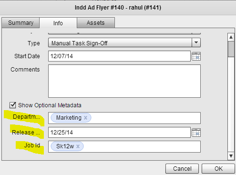
Task: Expand the partially hidden dropdown above Type
Action: click(196, 33)
